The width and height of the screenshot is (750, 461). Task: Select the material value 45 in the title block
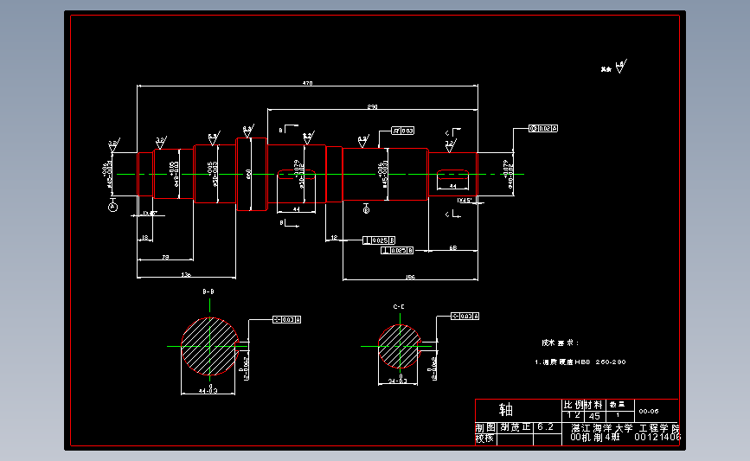tap(594, 416)
